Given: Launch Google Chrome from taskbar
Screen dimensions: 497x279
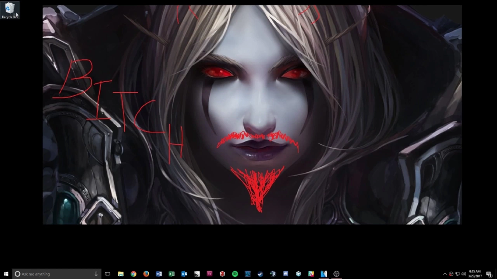Looking at the screenshot, I should click(134, 274).
